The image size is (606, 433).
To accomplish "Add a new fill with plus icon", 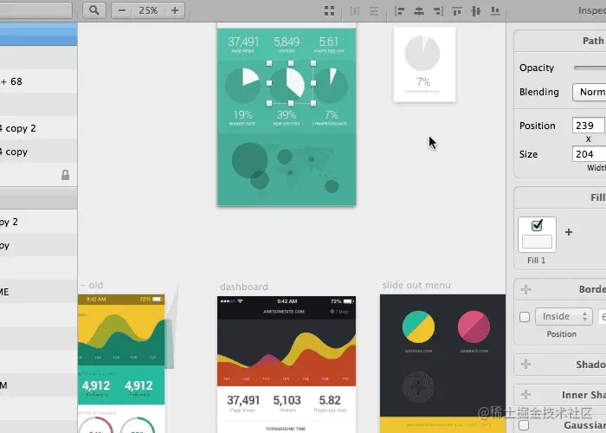I will tap(569, 232).
